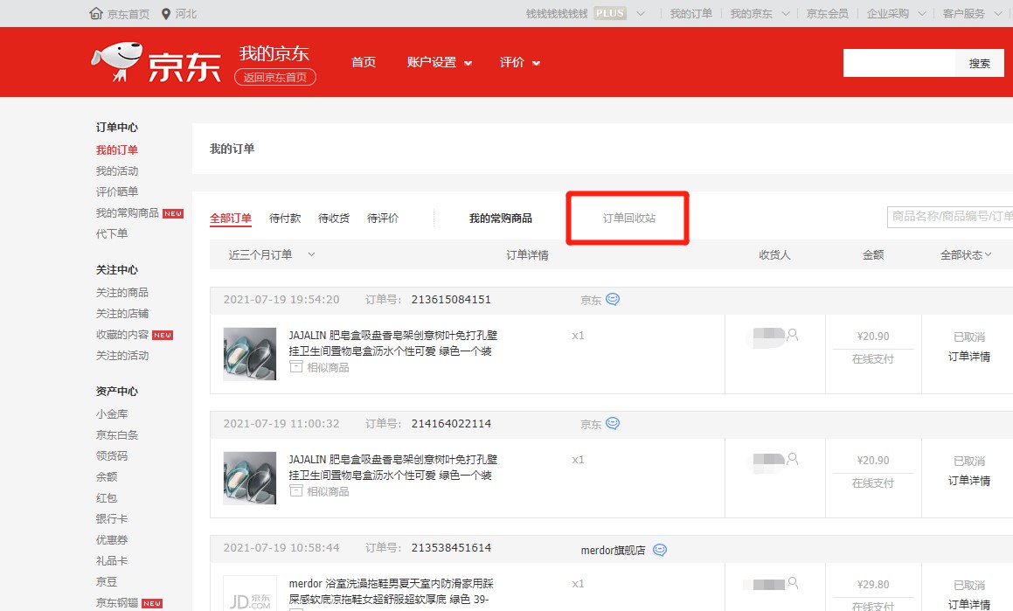
Task: Click the JD home house icon
Action: 95,13
